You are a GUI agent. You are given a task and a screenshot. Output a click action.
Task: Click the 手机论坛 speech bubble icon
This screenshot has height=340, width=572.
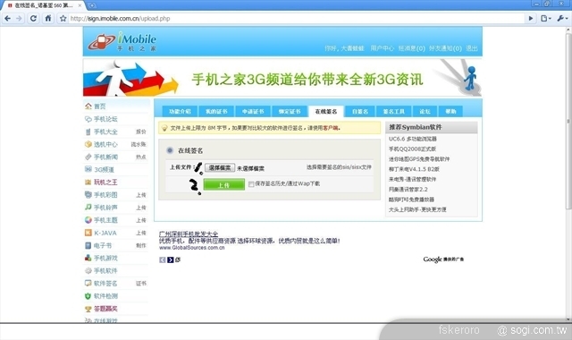pyautogui.click(x=88, y=119)
